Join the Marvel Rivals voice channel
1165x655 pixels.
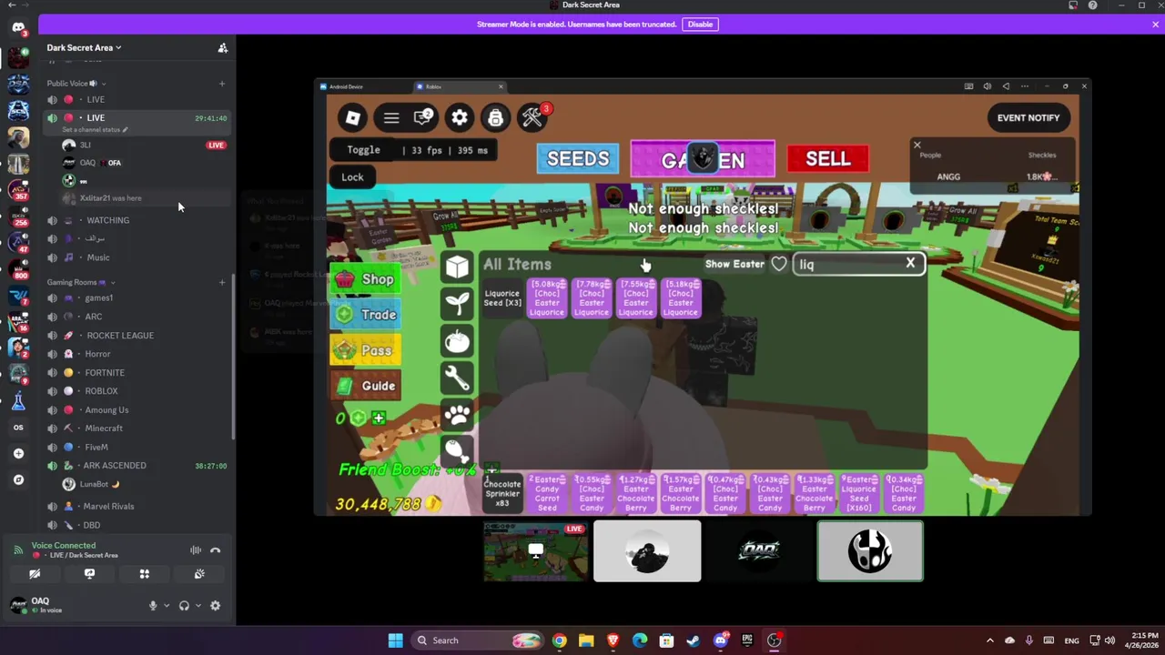[137, 507]
